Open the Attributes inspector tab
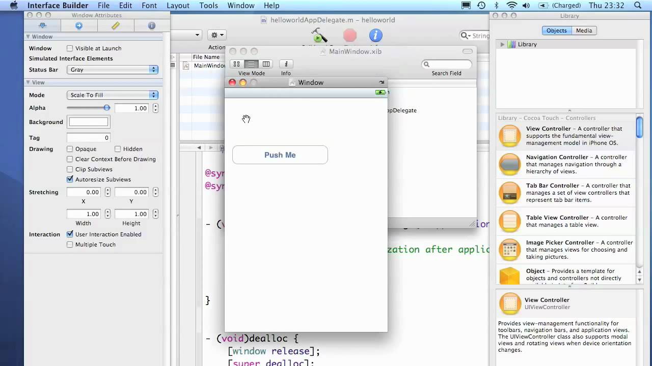Screen dimensions: 652x366 (42, 25)
